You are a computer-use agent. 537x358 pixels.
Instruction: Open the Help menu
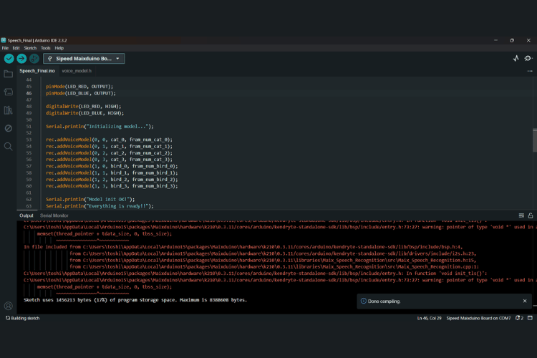[59, 48]
